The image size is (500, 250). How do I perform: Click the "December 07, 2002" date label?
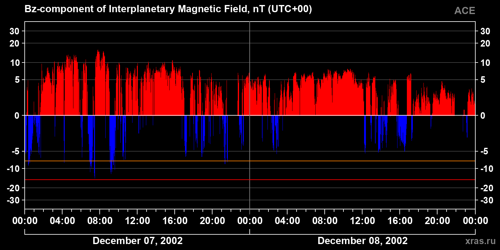tap(137, 241)
